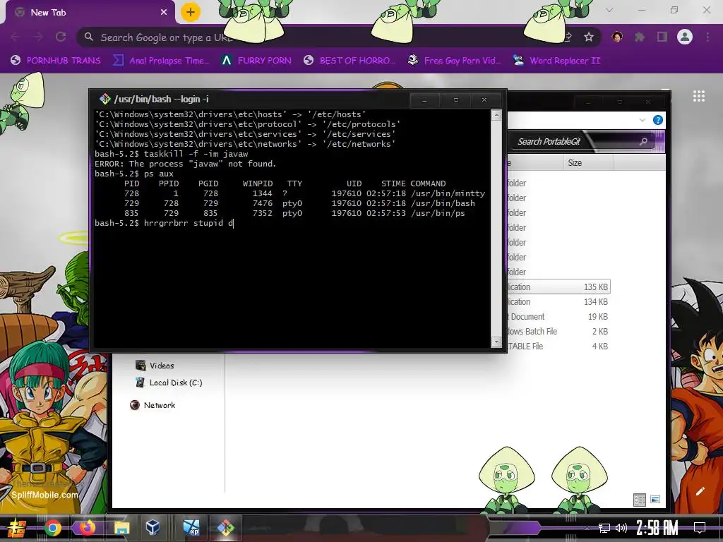The height and width of the screenshot is (542, 723).
Task: Select the 135 KB application file
Action: (x=559, y=287)
